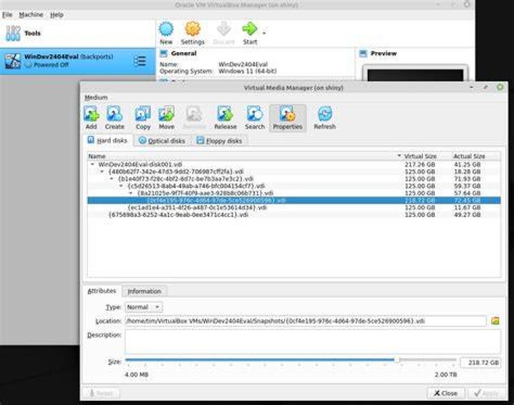Screen dimensions: 514x405
Task: Click the 49.27 GB actual size cell
Action: [x=467, y=215]
